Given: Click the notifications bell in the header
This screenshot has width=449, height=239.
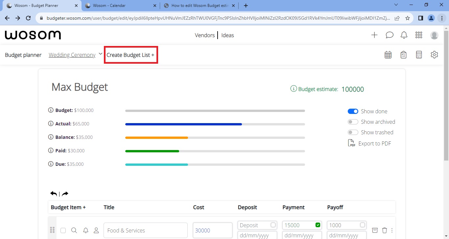Looking at the screenshot, I should [x=404, y=35].
